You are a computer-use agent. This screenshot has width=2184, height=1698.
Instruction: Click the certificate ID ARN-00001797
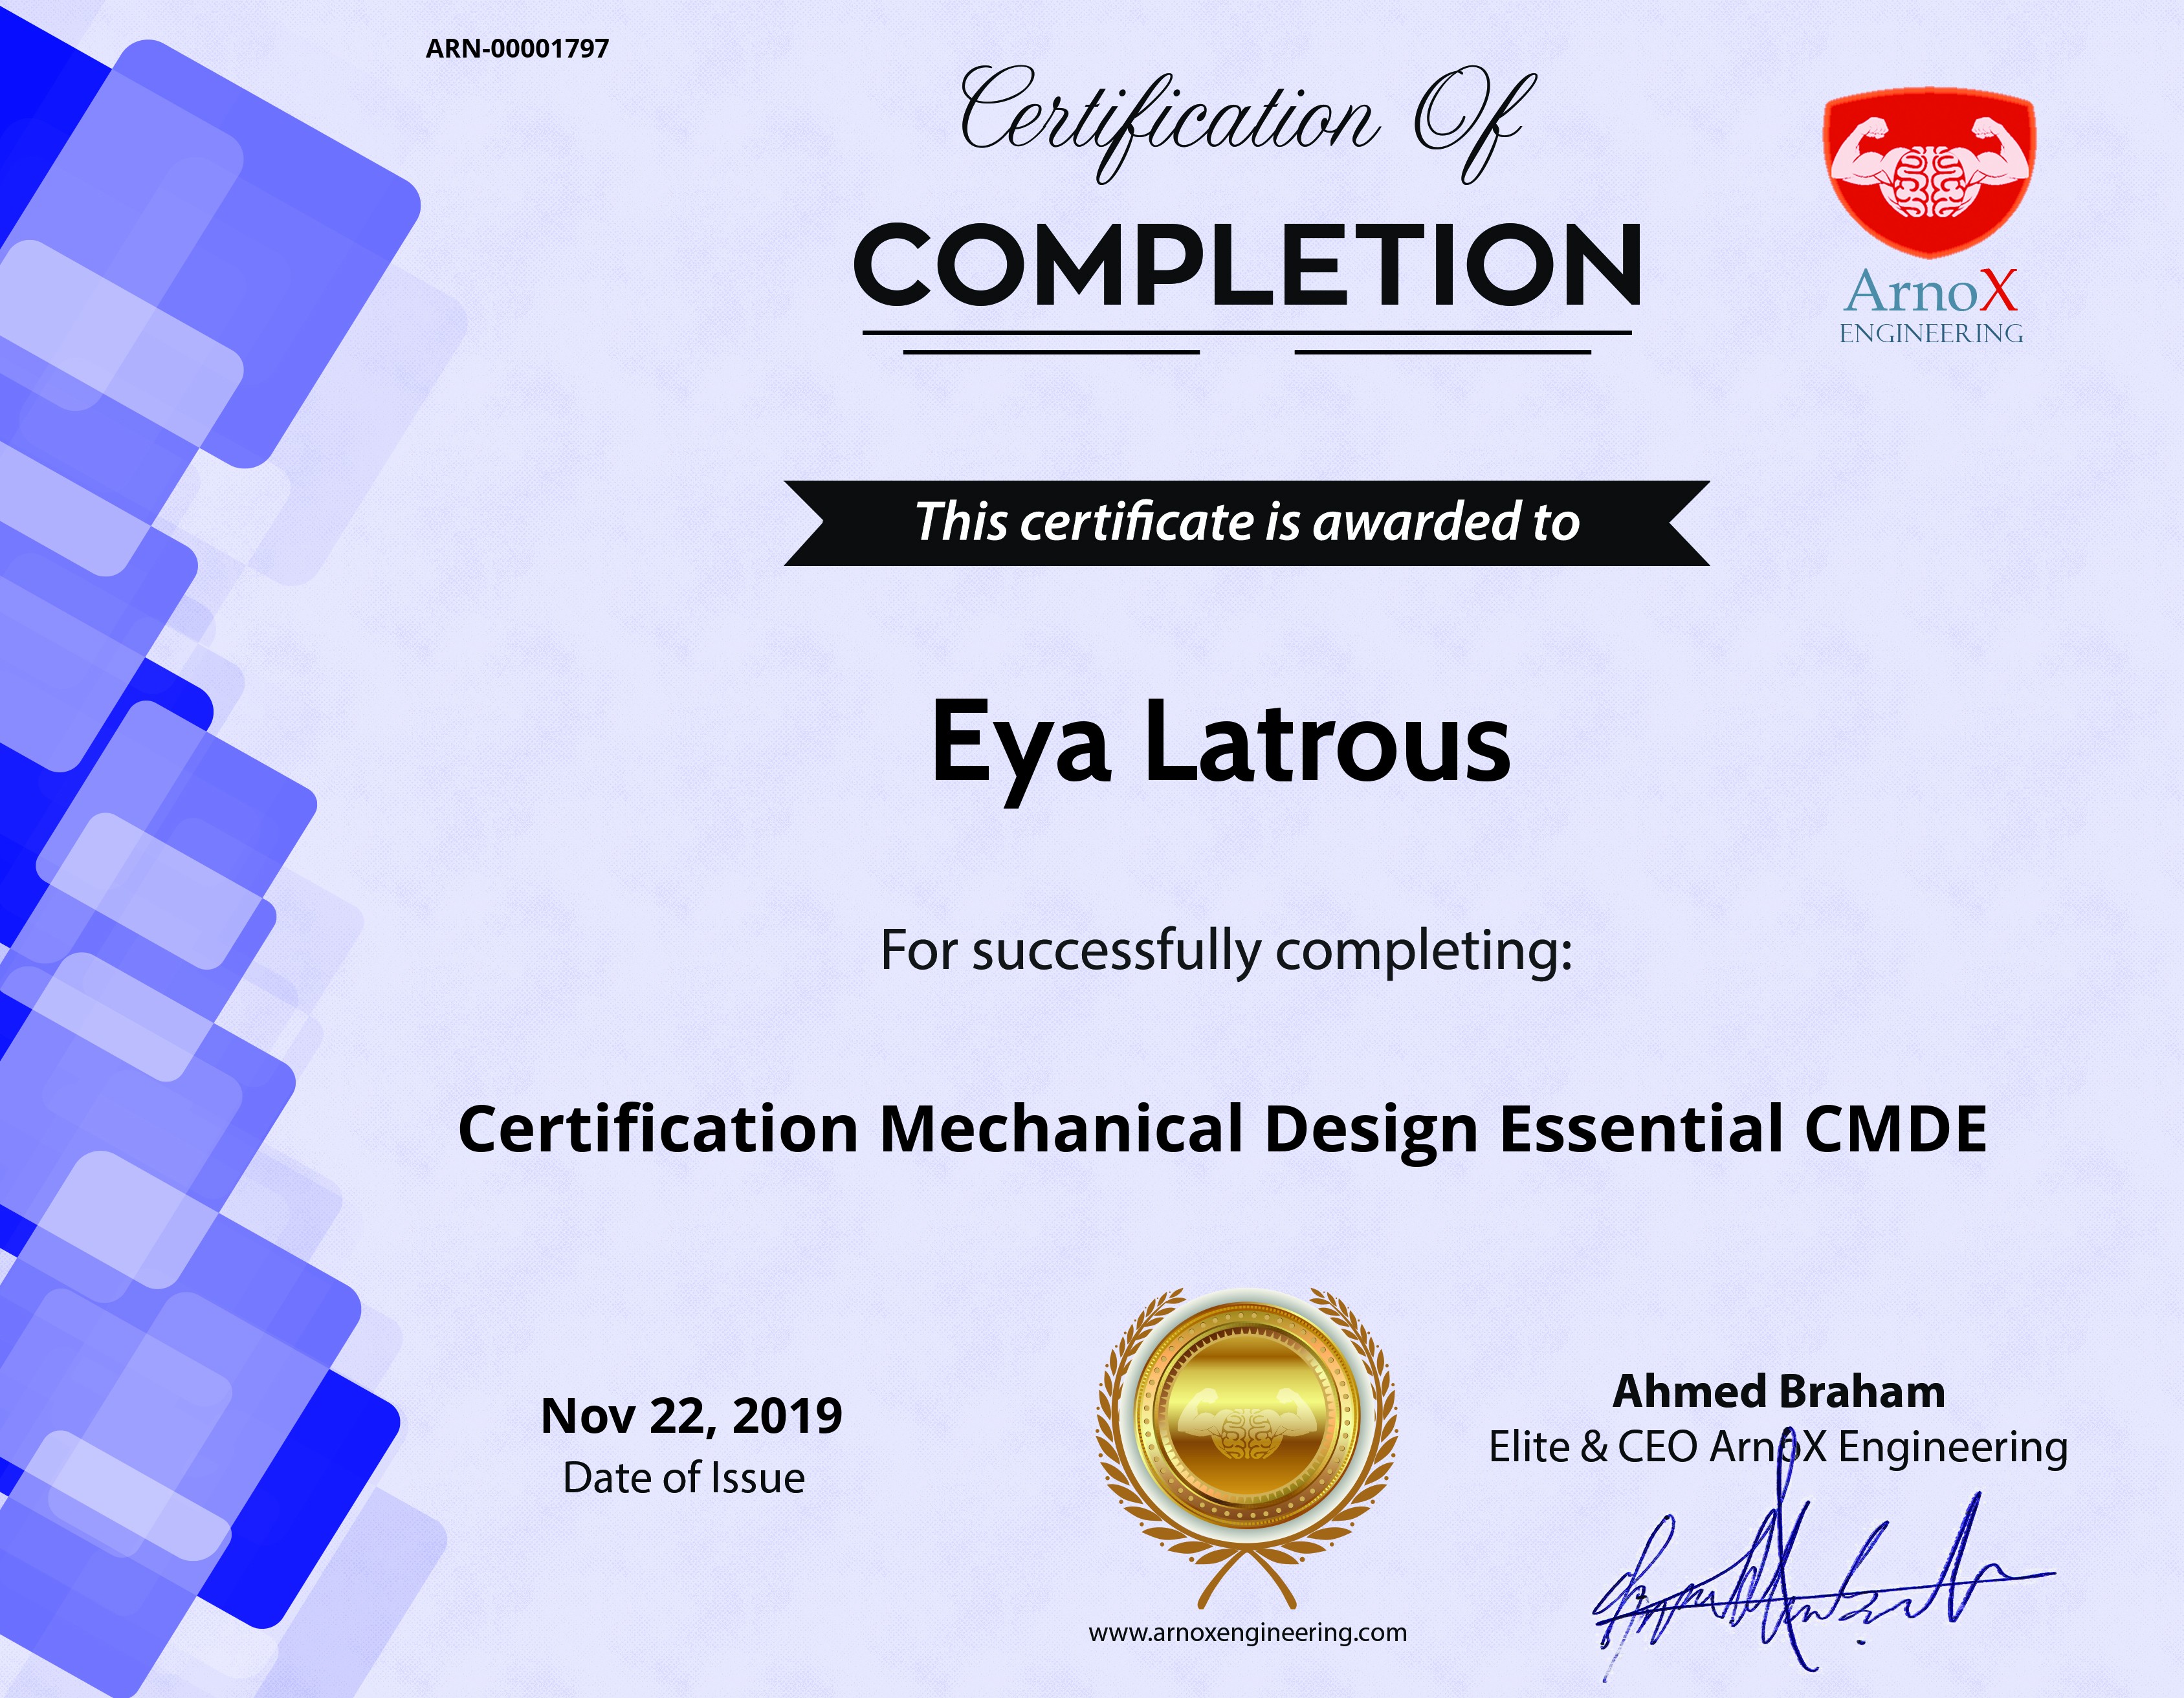tap(517, 49)
